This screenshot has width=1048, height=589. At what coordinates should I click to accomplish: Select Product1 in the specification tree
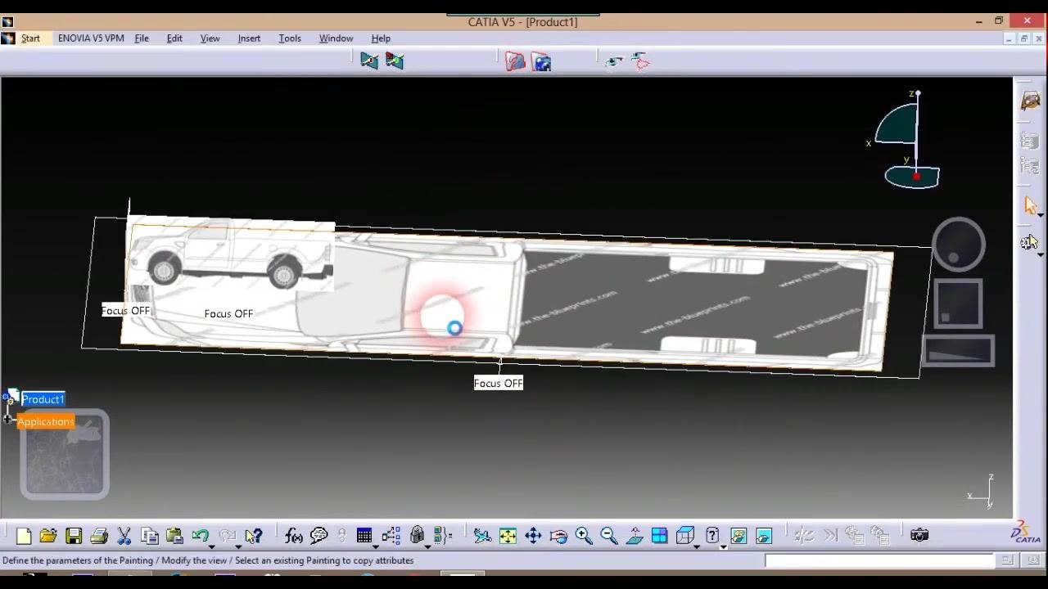43,399
